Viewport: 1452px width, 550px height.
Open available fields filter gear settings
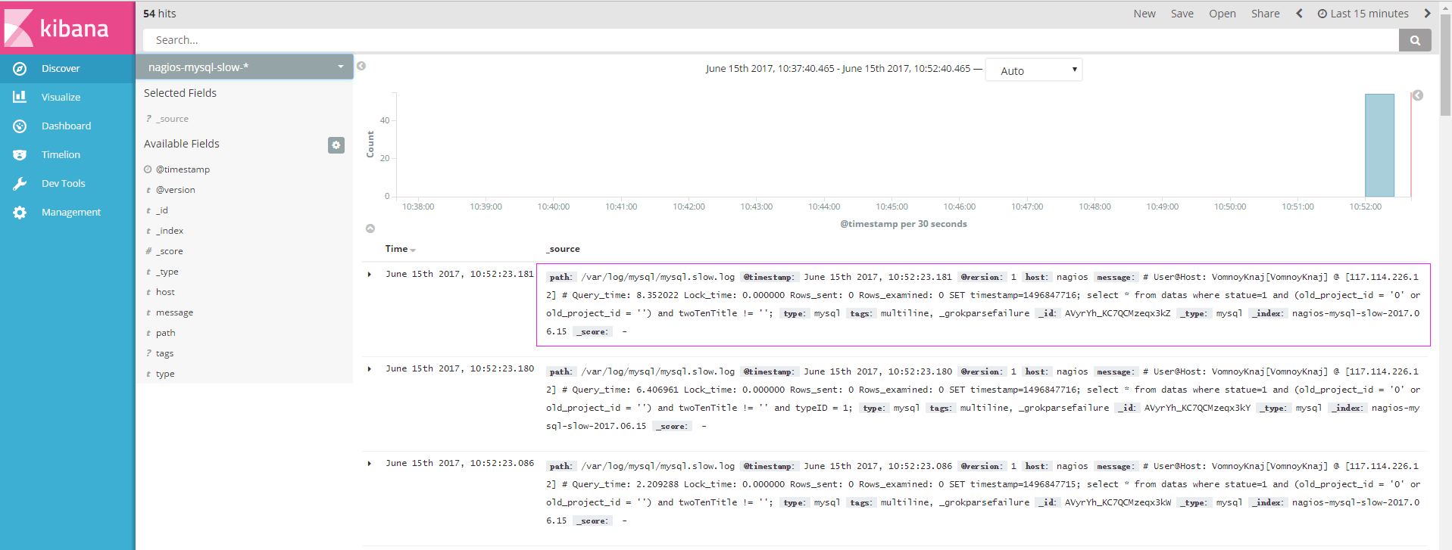tap(336, 144)
